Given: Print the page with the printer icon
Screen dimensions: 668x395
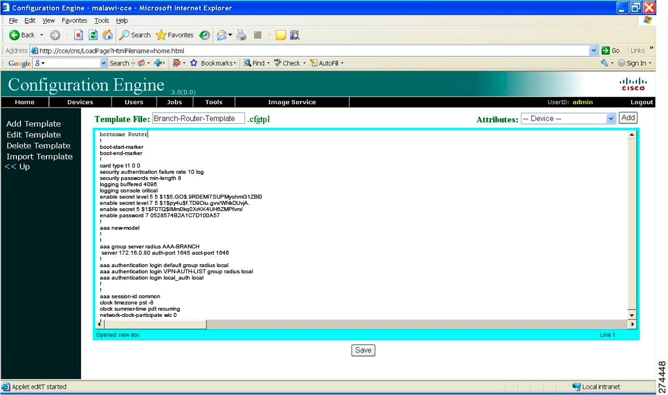Looking at the screenshot, I should tap(242, 35).
